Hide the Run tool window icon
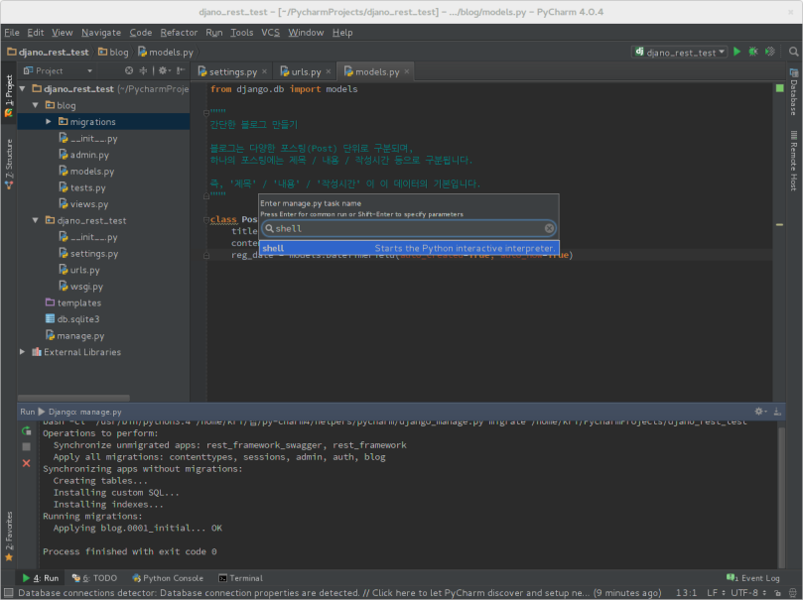Screen dimensions: 803x600 coord(777,412)
